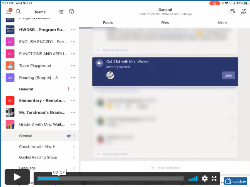Expand Mr. Tondreau's Grade... team
This screenshot has width=250, height=187.
click(x=3, y=112)
